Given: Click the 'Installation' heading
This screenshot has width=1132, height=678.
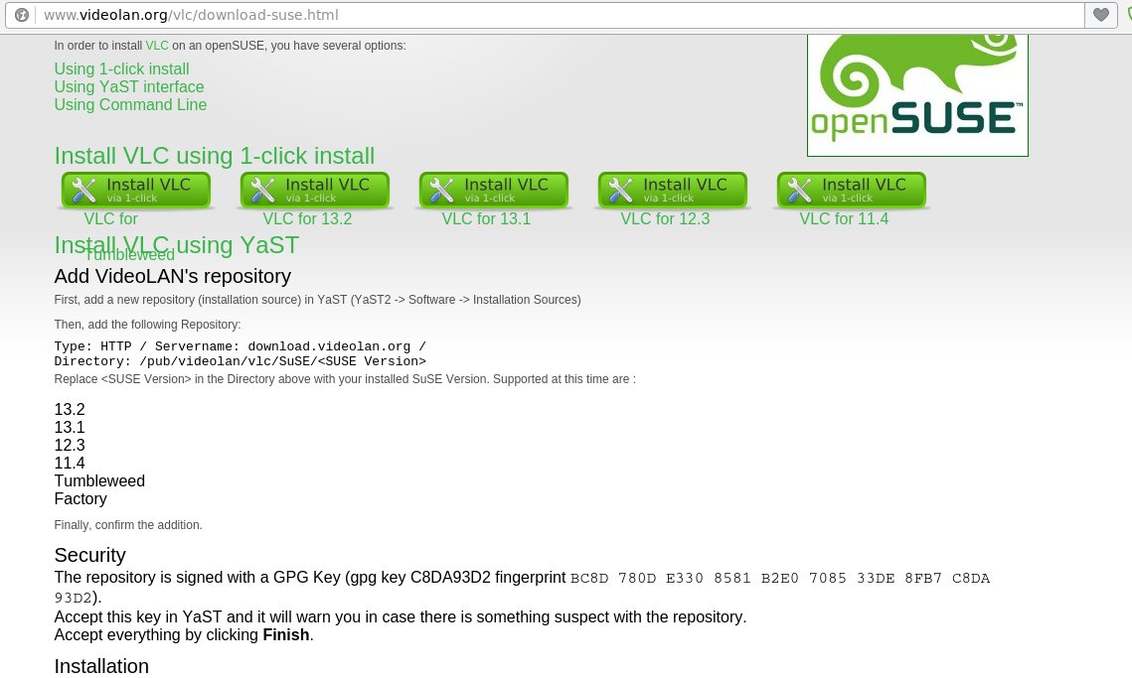Looking at the screenshot, I should pyautogui.click(x=101, y=666).
